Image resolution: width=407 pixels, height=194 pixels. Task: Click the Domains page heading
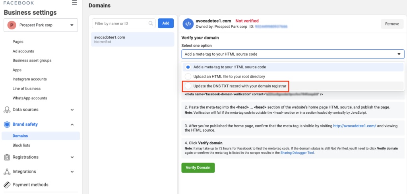pyautogui.click(x=99, y=5)
